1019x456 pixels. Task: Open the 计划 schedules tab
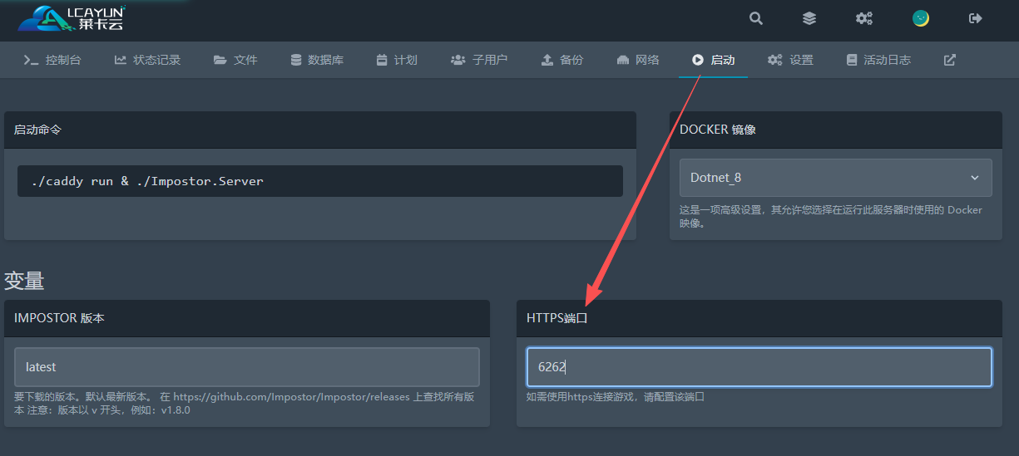coord(397,60)
